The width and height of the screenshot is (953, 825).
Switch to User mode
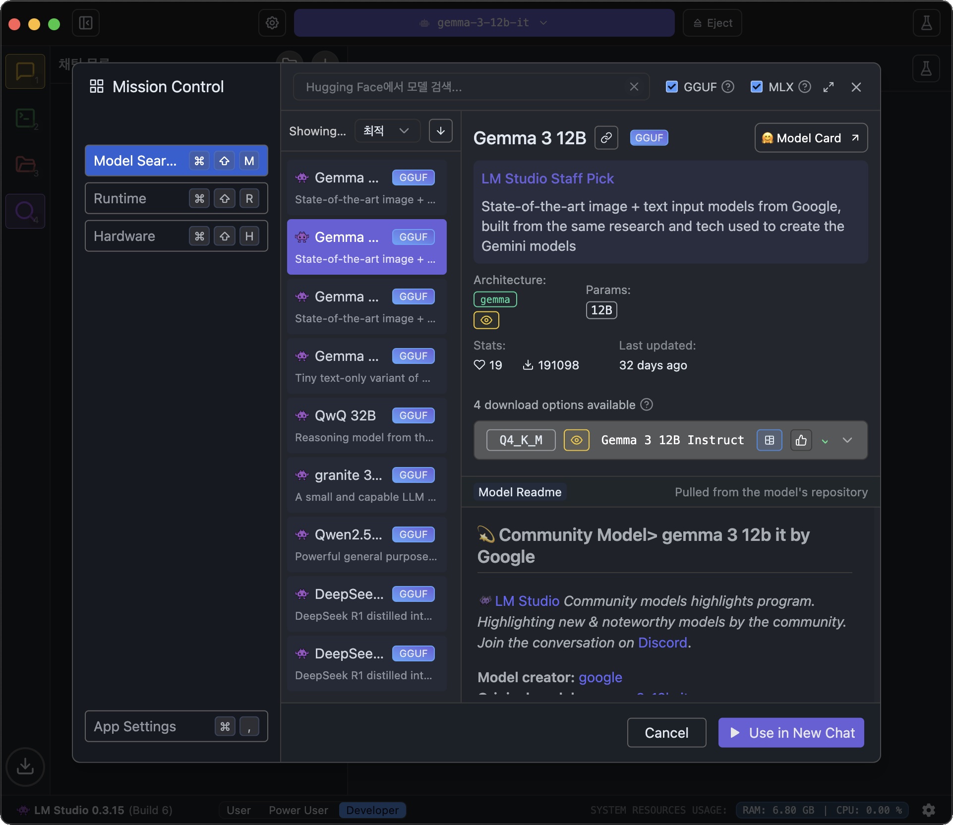[x=238, y=810]
